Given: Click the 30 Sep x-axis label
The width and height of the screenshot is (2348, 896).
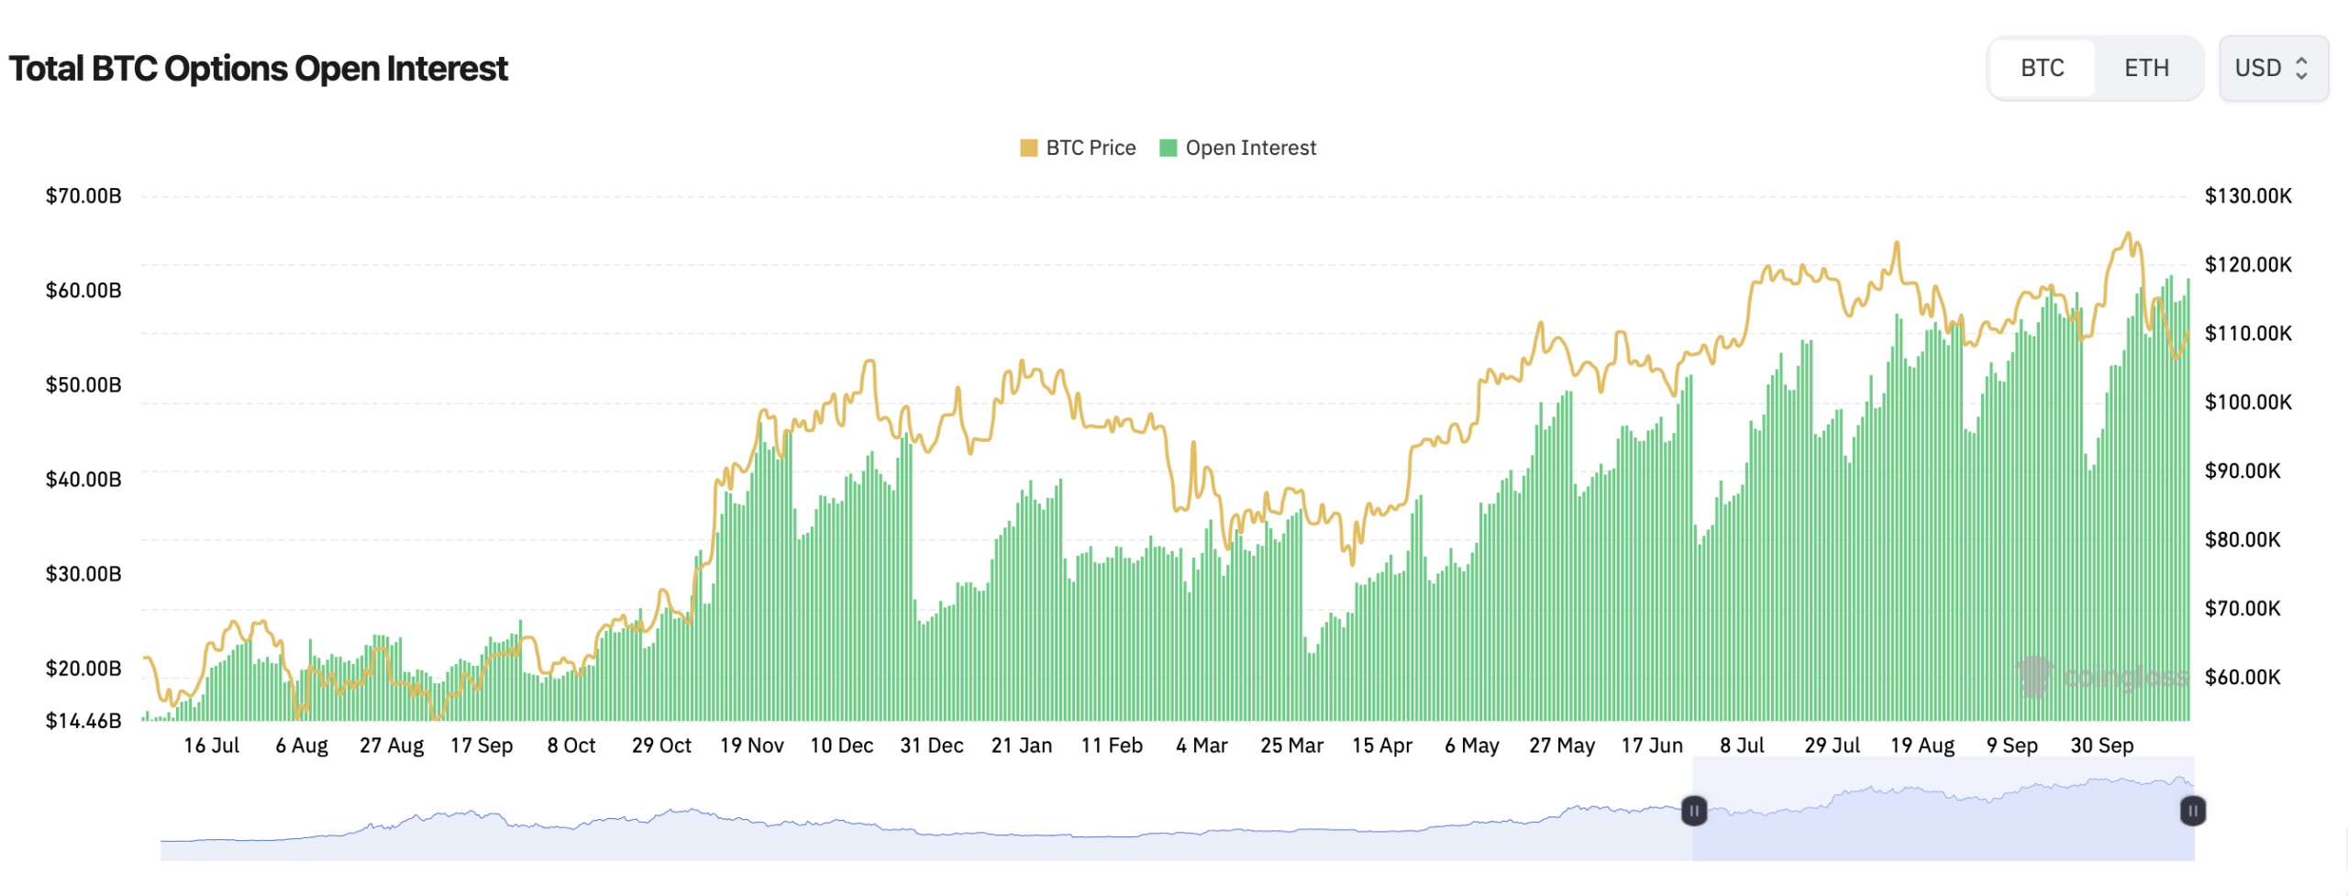Looking at the screenshot, I should (2101, 746).
